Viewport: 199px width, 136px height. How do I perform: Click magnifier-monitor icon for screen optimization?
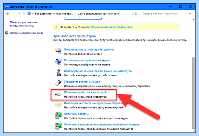coord(58,62)
